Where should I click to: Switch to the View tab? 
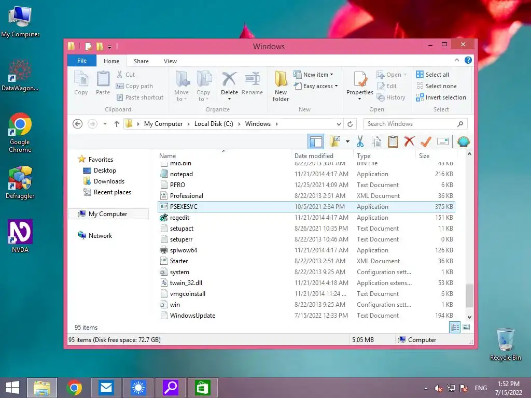[x=170, y=61]
